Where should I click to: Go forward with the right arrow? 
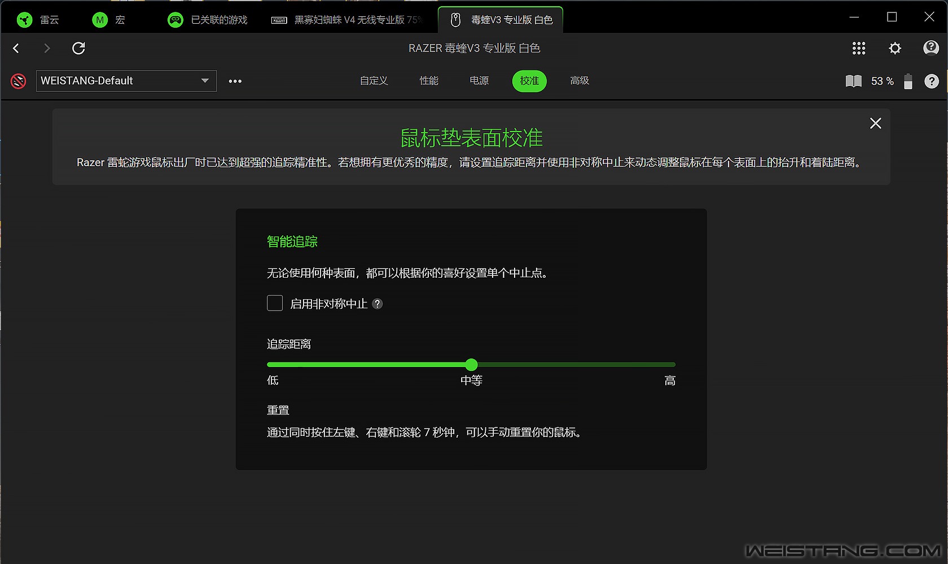pos(47,49)
